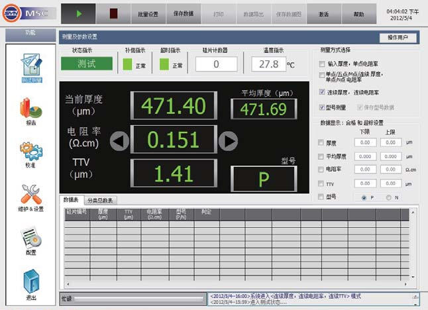
Task: Check 单点/五点/M点/连续 厚度 option
Action: (x=322, y=75)
